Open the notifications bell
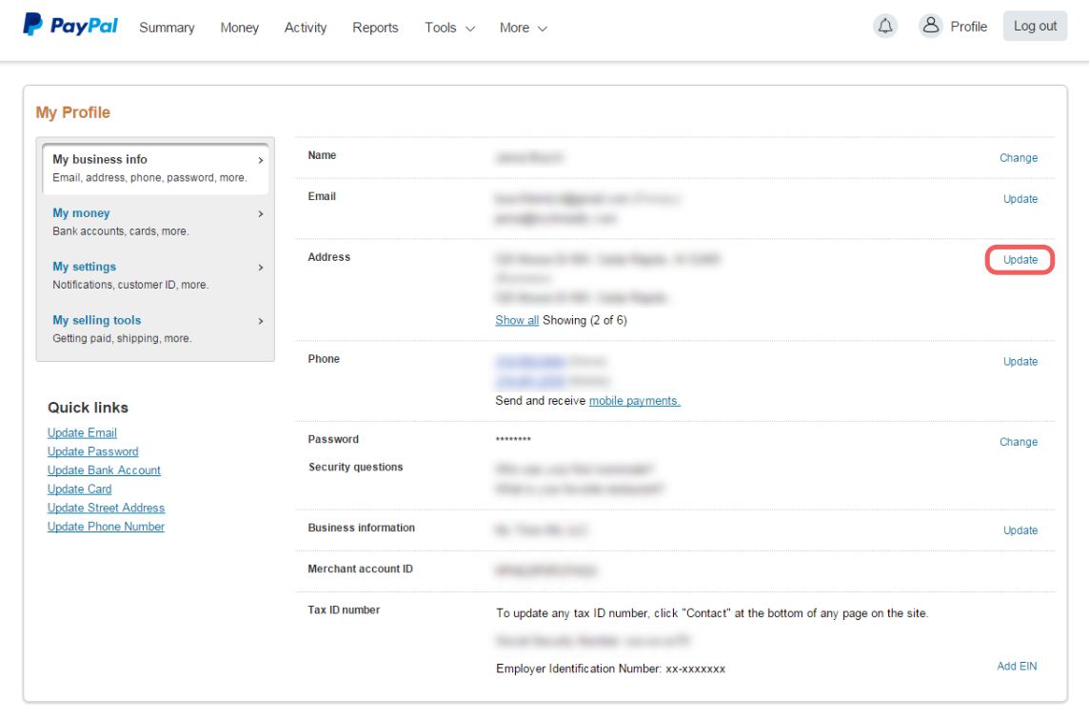This screenshot has height=720, width=1089. tap(885, 27)
